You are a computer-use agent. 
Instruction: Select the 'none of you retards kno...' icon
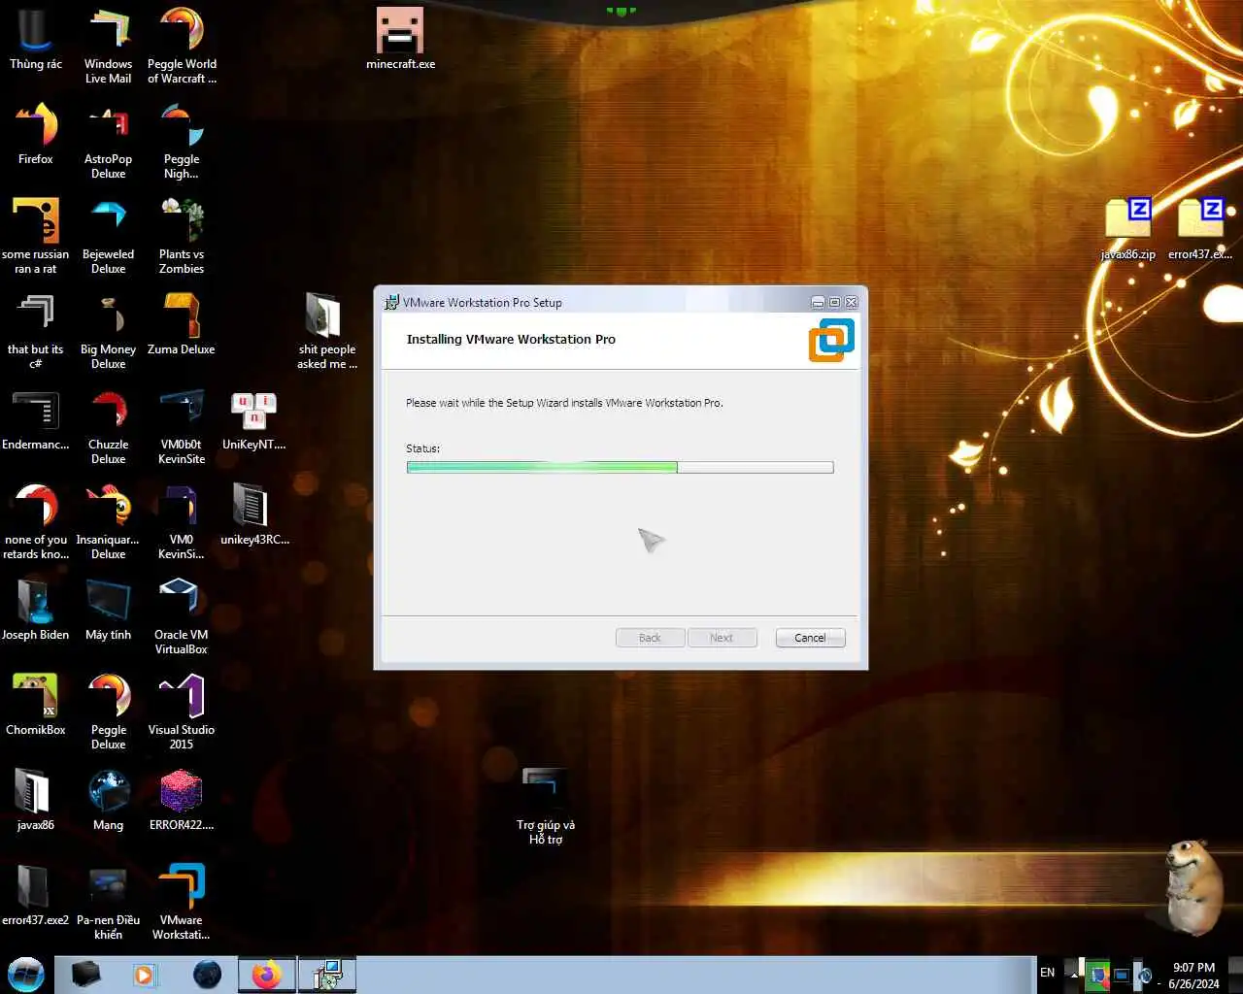pyautogui.click(x=35, y=520)
